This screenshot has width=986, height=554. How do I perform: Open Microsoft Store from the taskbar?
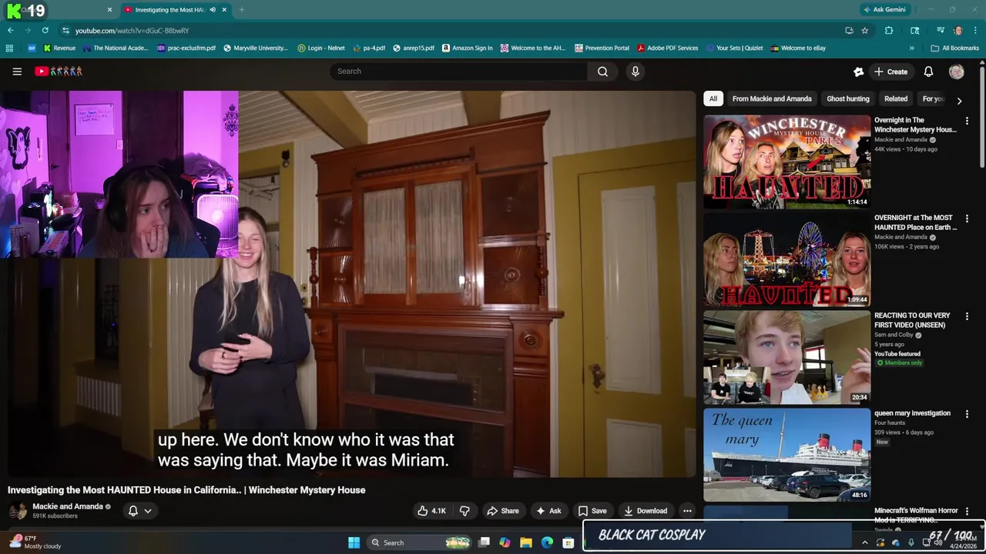click(x=568, y=542)
